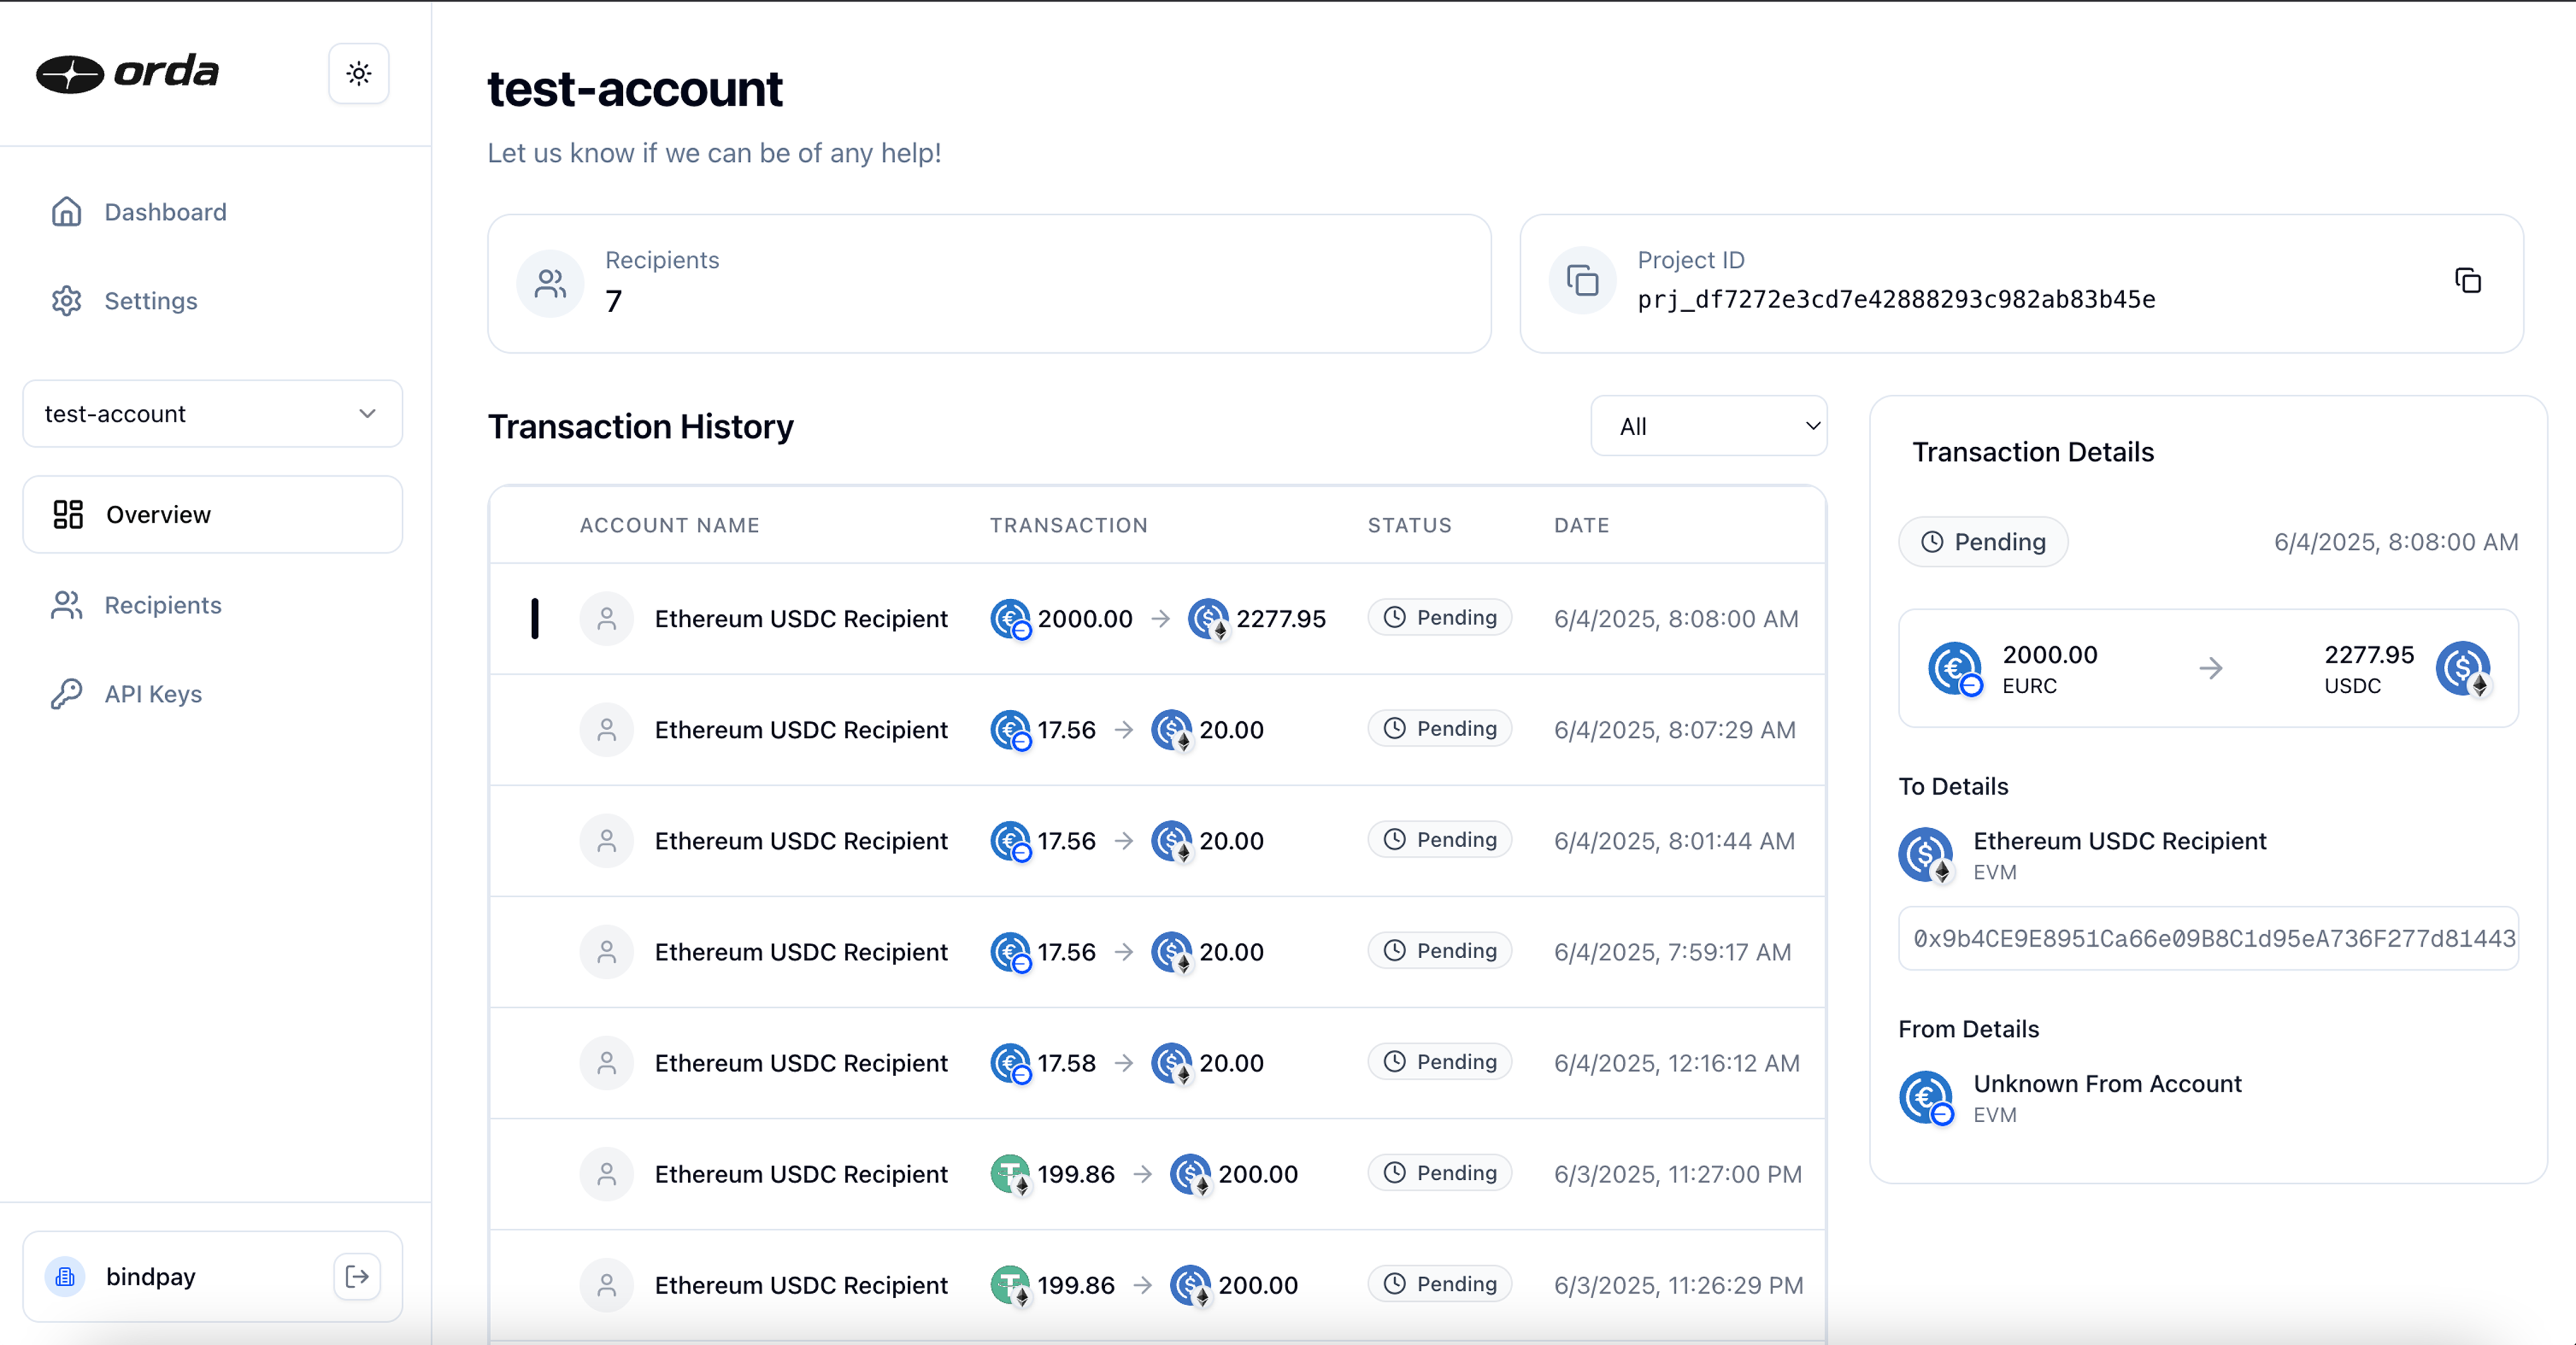Click the EURC icon beside 2000.00 in table
The image size is (2576, 1345).
[x=1010, y=619]
